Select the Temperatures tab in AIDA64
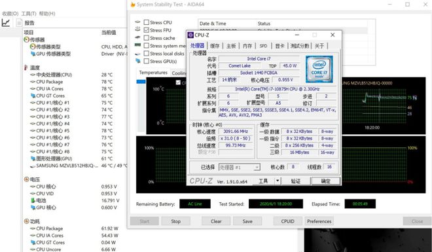The width and height of the screenshot is (432, 252). click(x=153, y=73)
